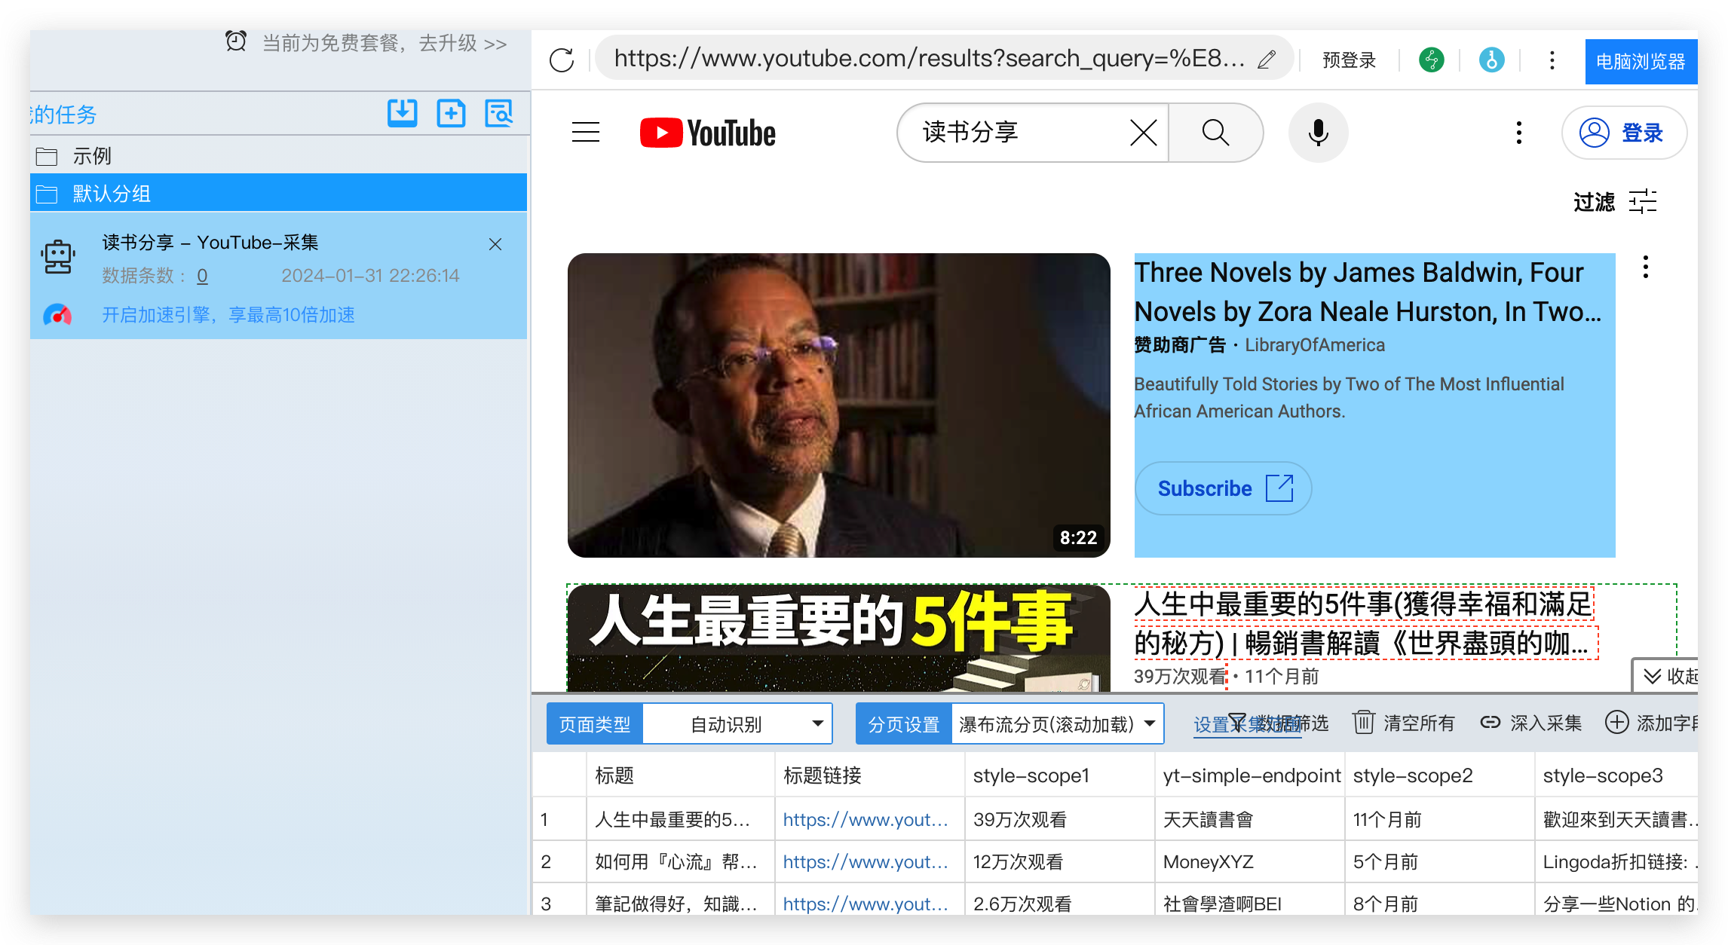
Task: Collapse the panel with 收起 button
Action: (1666, 675)
